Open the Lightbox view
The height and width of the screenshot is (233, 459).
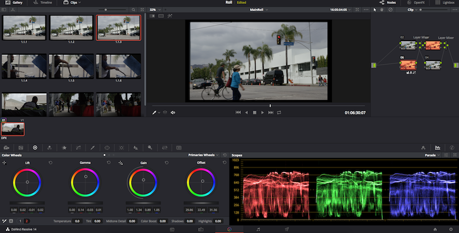(x=445, y=2)
